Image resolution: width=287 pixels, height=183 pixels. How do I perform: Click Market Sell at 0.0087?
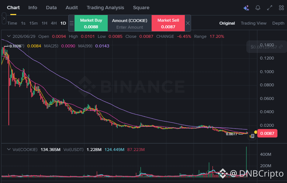click(x=168, y=23)
